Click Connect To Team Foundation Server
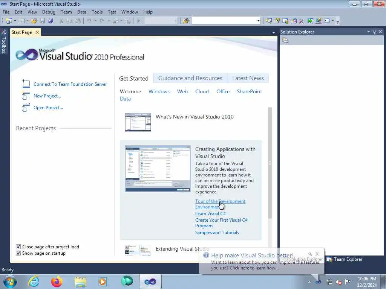Image resolution: width=386 pixels, height=289 pixels. [70, 84]
